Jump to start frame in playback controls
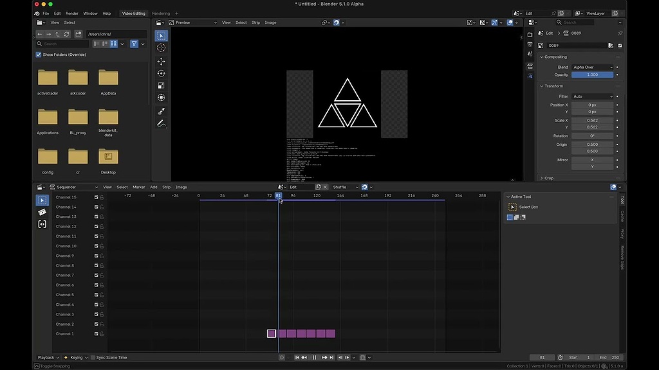 (x=297, y=357)
